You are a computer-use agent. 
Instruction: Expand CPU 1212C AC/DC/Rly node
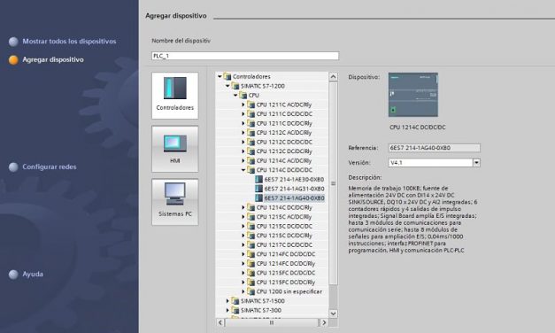243,133
